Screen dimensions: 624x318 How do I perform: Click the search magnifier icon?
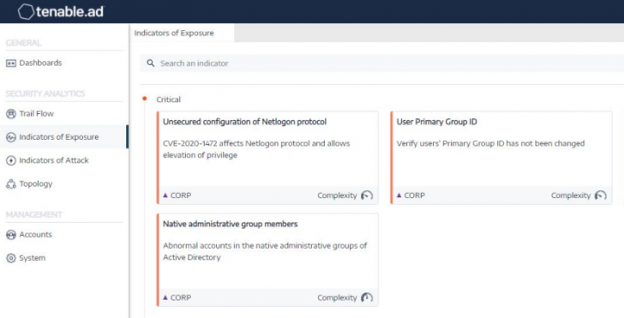151,63
